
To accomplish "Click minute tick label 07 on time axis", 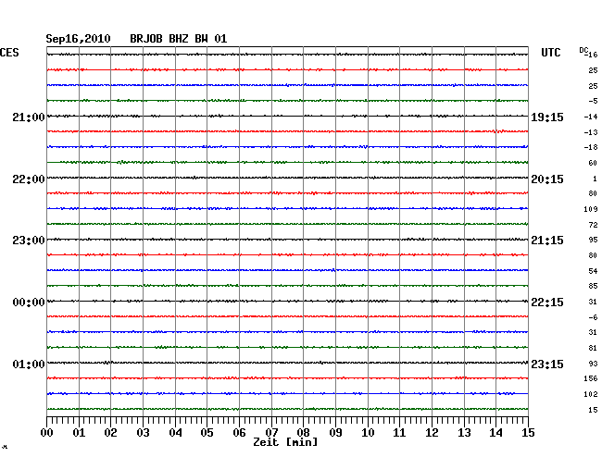I will 271,433.
